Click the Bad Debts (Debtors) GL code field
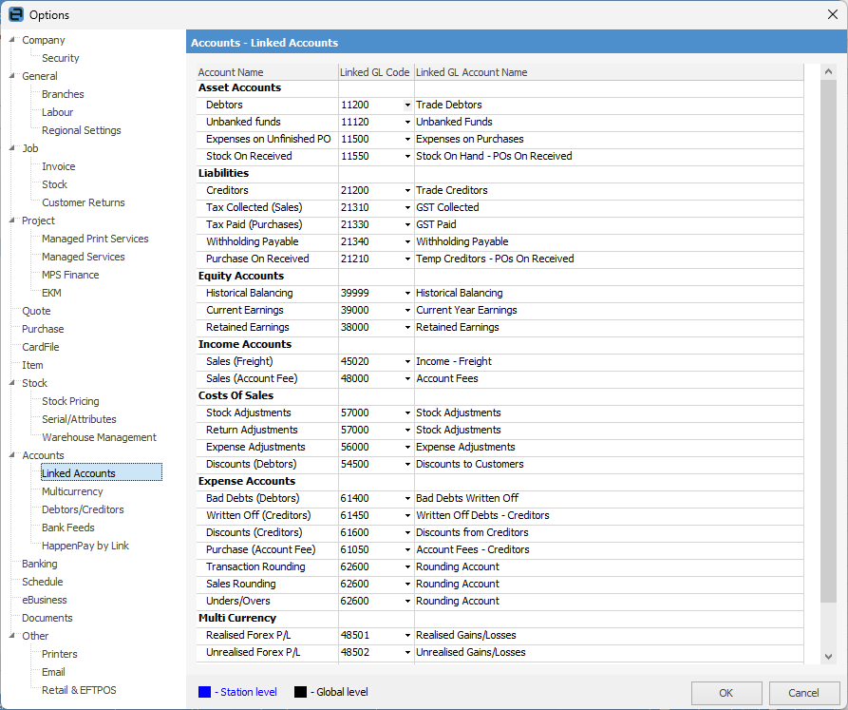 [370, 498]
